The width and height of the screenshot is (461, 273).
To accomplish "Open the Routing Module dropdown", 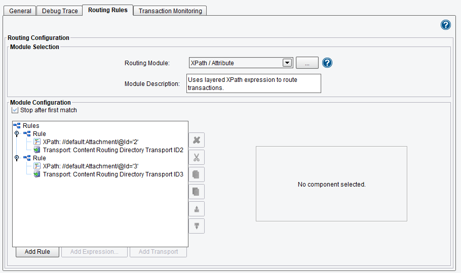I will point(287,63).
